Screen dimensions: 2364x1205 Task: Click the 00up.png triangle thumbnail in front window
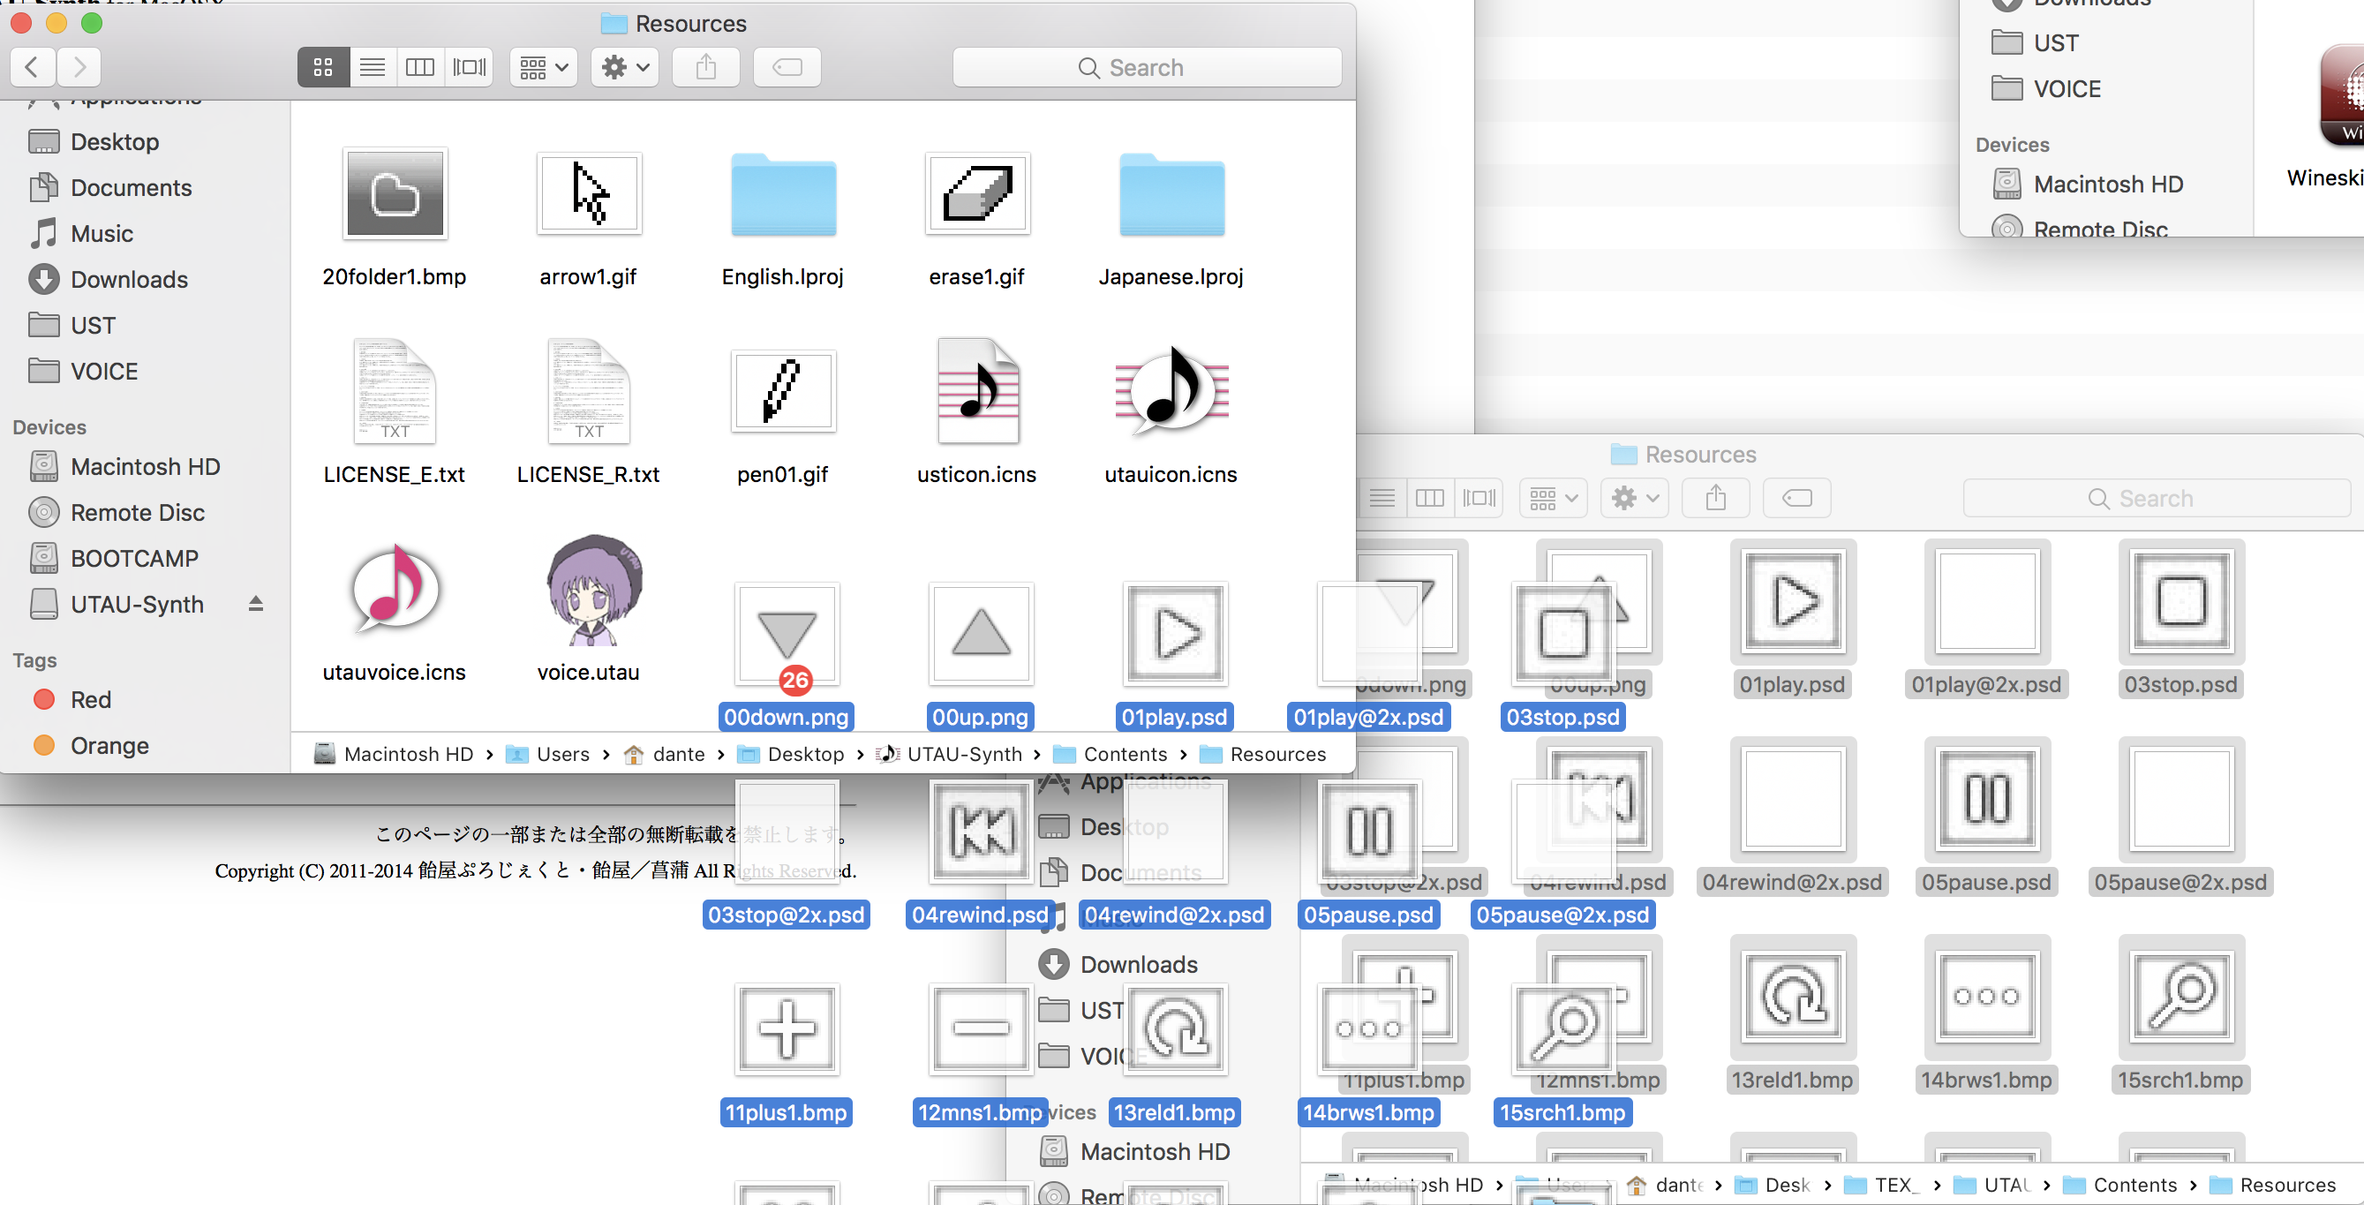click(981, 633)
